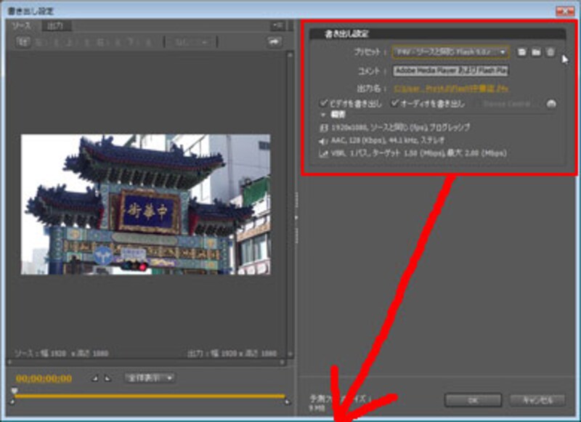Screen dimensions: 581x422
Task: Click the キャンセル button
Action: [x=537, y=400]
